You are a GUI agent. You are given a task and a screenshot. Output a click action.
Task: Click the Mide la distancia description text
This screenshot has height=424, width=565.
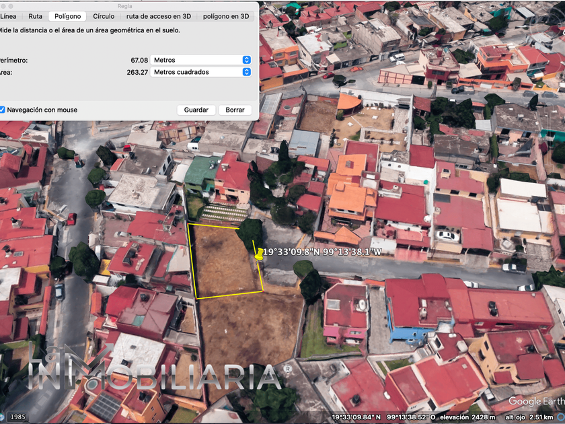tap(89, 30)
